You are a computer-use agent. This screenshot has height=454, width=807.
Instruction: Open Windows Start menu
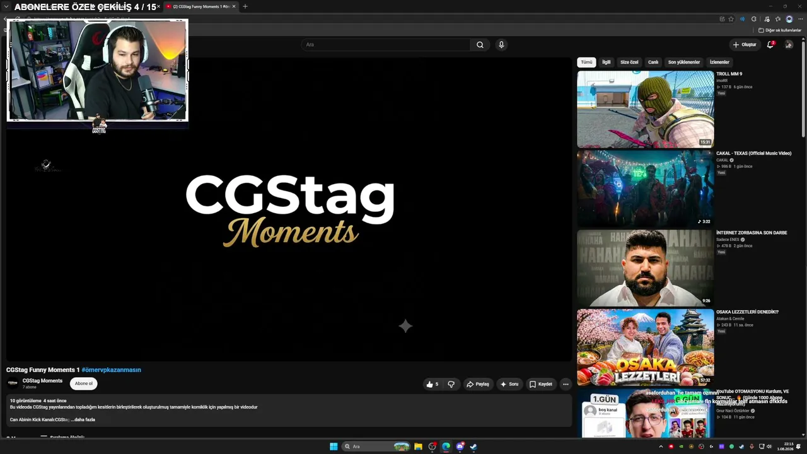tap(334, 446)
